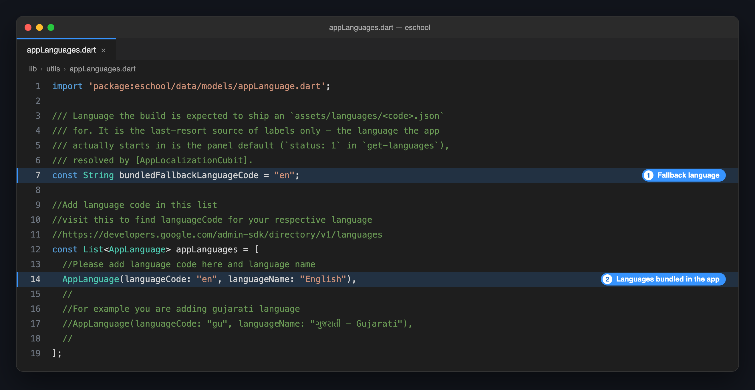Click the closing bracket on line 19
The height and width of the screenshot is (390, 755).
click(x=55, y=353)
